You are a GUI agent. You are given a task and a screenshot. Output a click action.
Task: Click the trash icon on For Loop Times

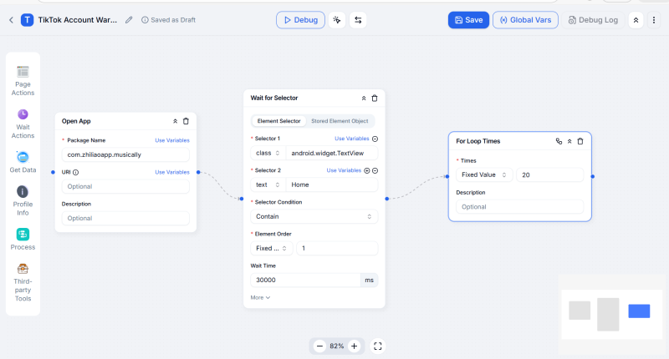pyautogui.click(x=580, y=141)
